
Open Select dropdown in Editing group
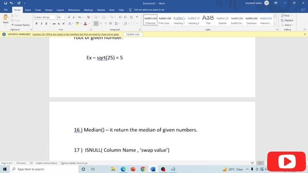287,25
